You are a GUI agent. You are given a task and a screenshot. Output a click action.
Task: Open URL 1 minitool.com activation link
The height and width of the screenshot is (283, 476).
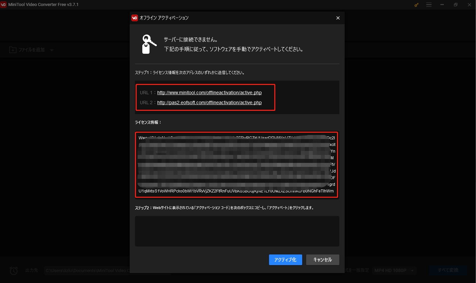(x=209, y=93)
